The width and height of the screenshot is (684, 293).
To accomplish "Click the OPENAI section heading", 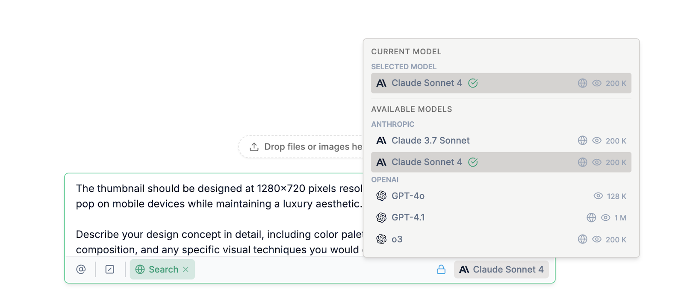I will (x=385, y=180).
